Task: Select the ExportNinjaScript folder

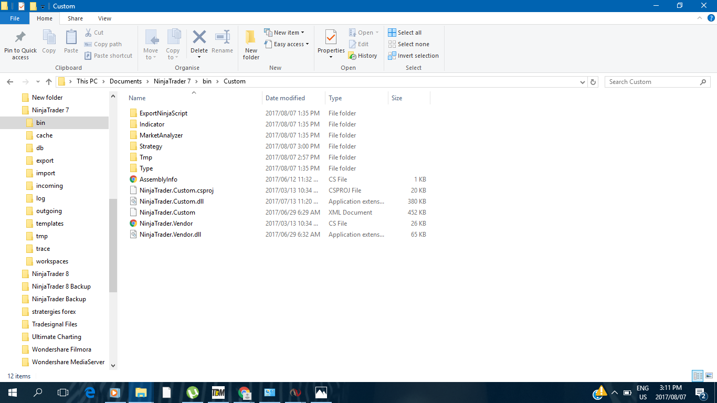Action: [x=163, y=113]
